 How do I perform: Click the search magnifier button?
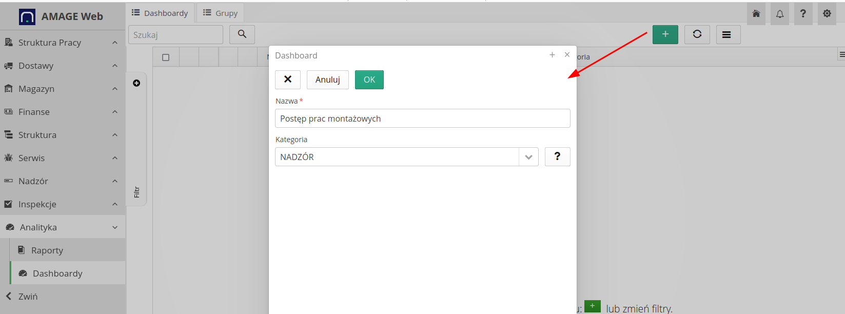242,34
